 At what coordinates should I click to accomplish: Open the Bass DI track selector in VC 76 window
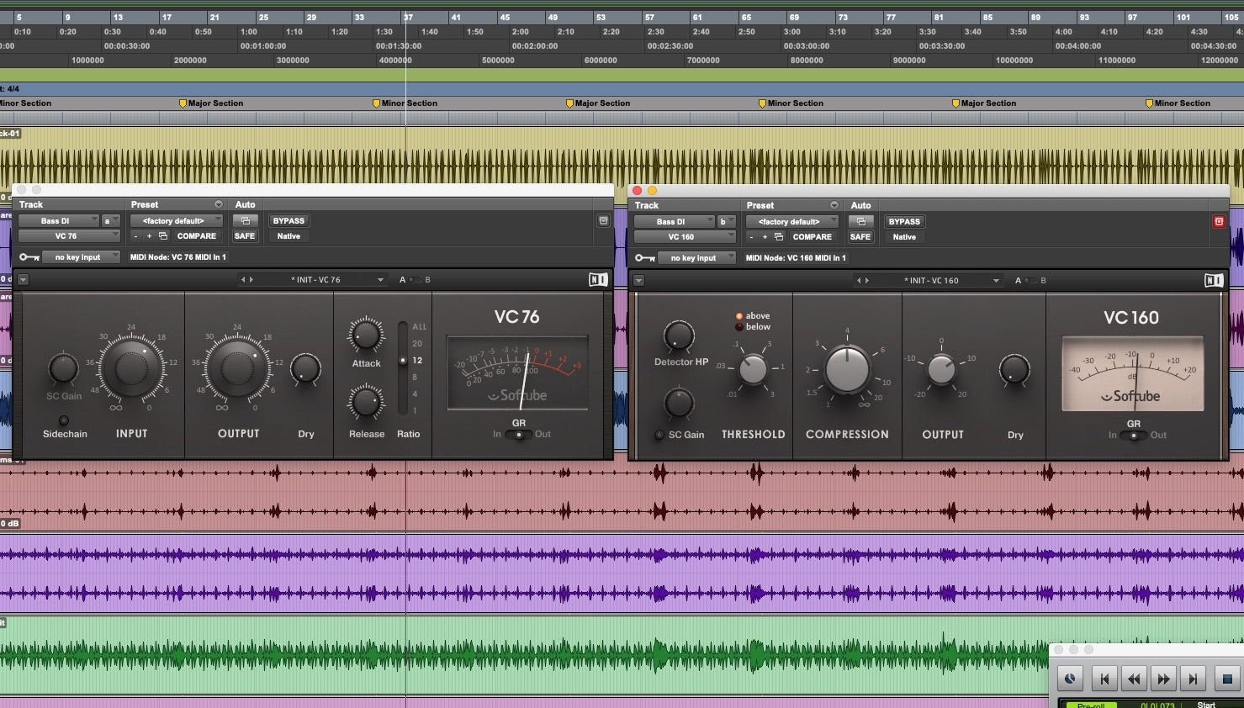[x=59, y=221]
